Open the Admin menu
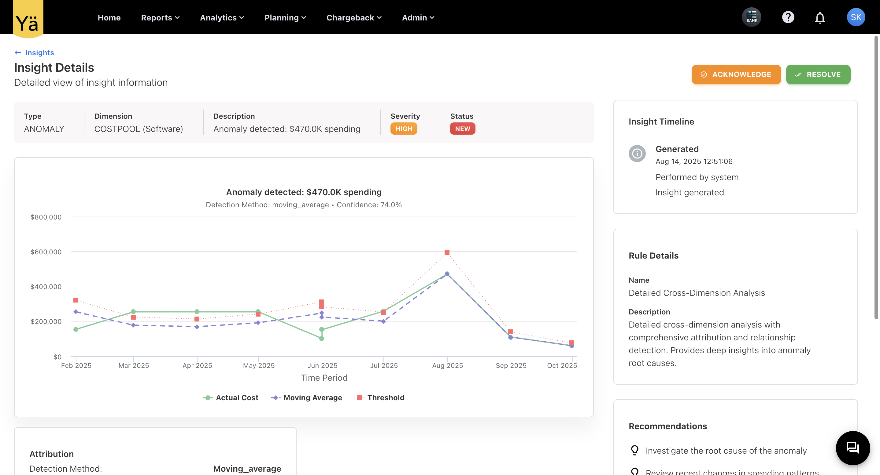This screenshot has height=475, width=880. click(417, 17)
